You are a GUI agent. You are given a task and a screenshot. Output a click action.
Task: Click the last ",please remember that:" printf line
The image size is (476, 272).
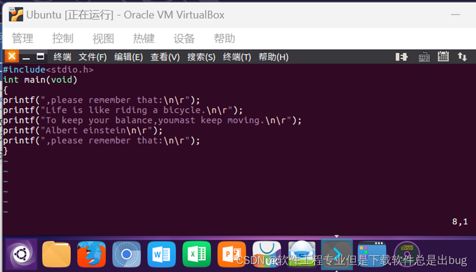[102, 141]
